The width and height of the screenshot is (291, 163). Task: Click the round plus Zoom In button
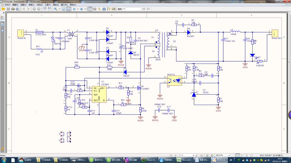(82, 9)
